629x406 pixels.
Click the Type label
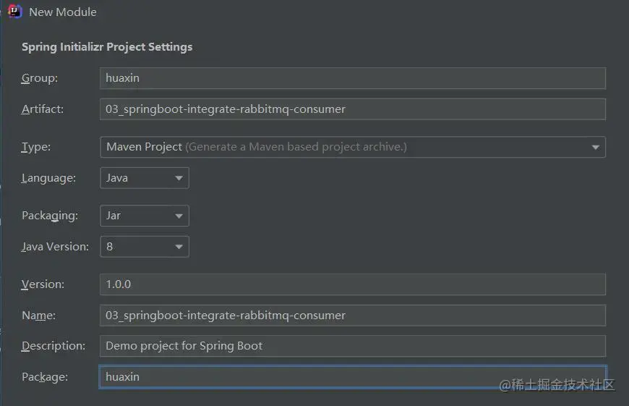tap(36, 147)
